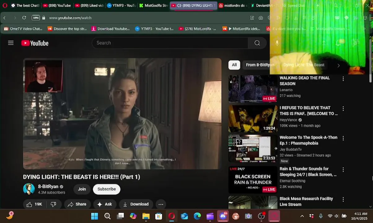Viewport: 373px width, 223px height.
Task: Switch to the '(899) Liked vid' tab
Action: coord(89,5)
